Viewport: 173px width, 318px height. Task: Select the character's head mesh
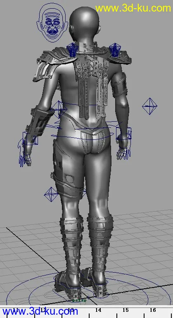(84, 24)
